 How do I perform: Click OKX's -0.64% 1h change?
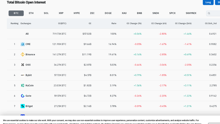[x=137, y=65]
